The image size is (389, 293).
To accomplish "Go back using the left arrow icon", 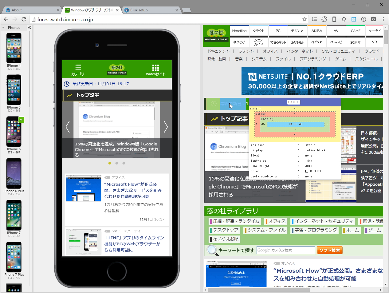I will [6, 19].
